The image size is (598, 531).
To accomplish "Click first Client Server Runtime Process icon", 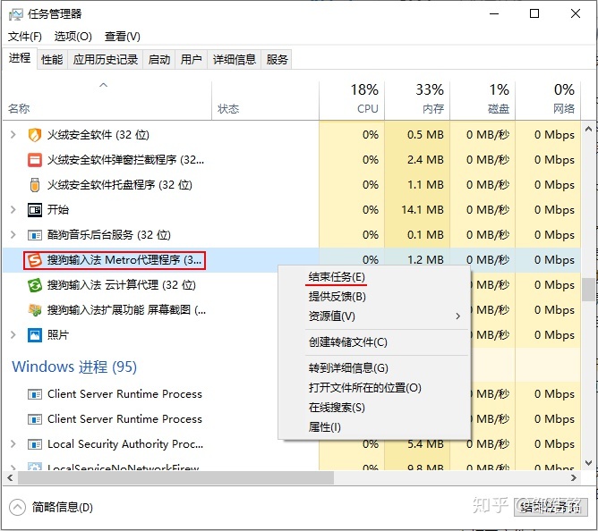I will click(x=35, y=394).
